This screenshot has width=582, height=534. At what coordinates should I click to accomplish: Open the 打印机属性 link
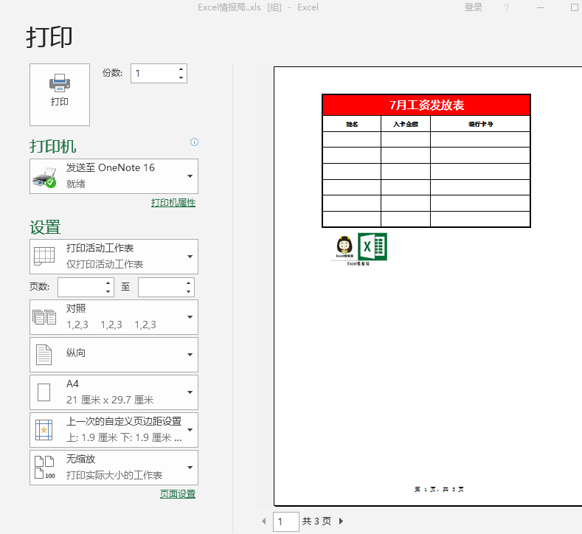173,203
